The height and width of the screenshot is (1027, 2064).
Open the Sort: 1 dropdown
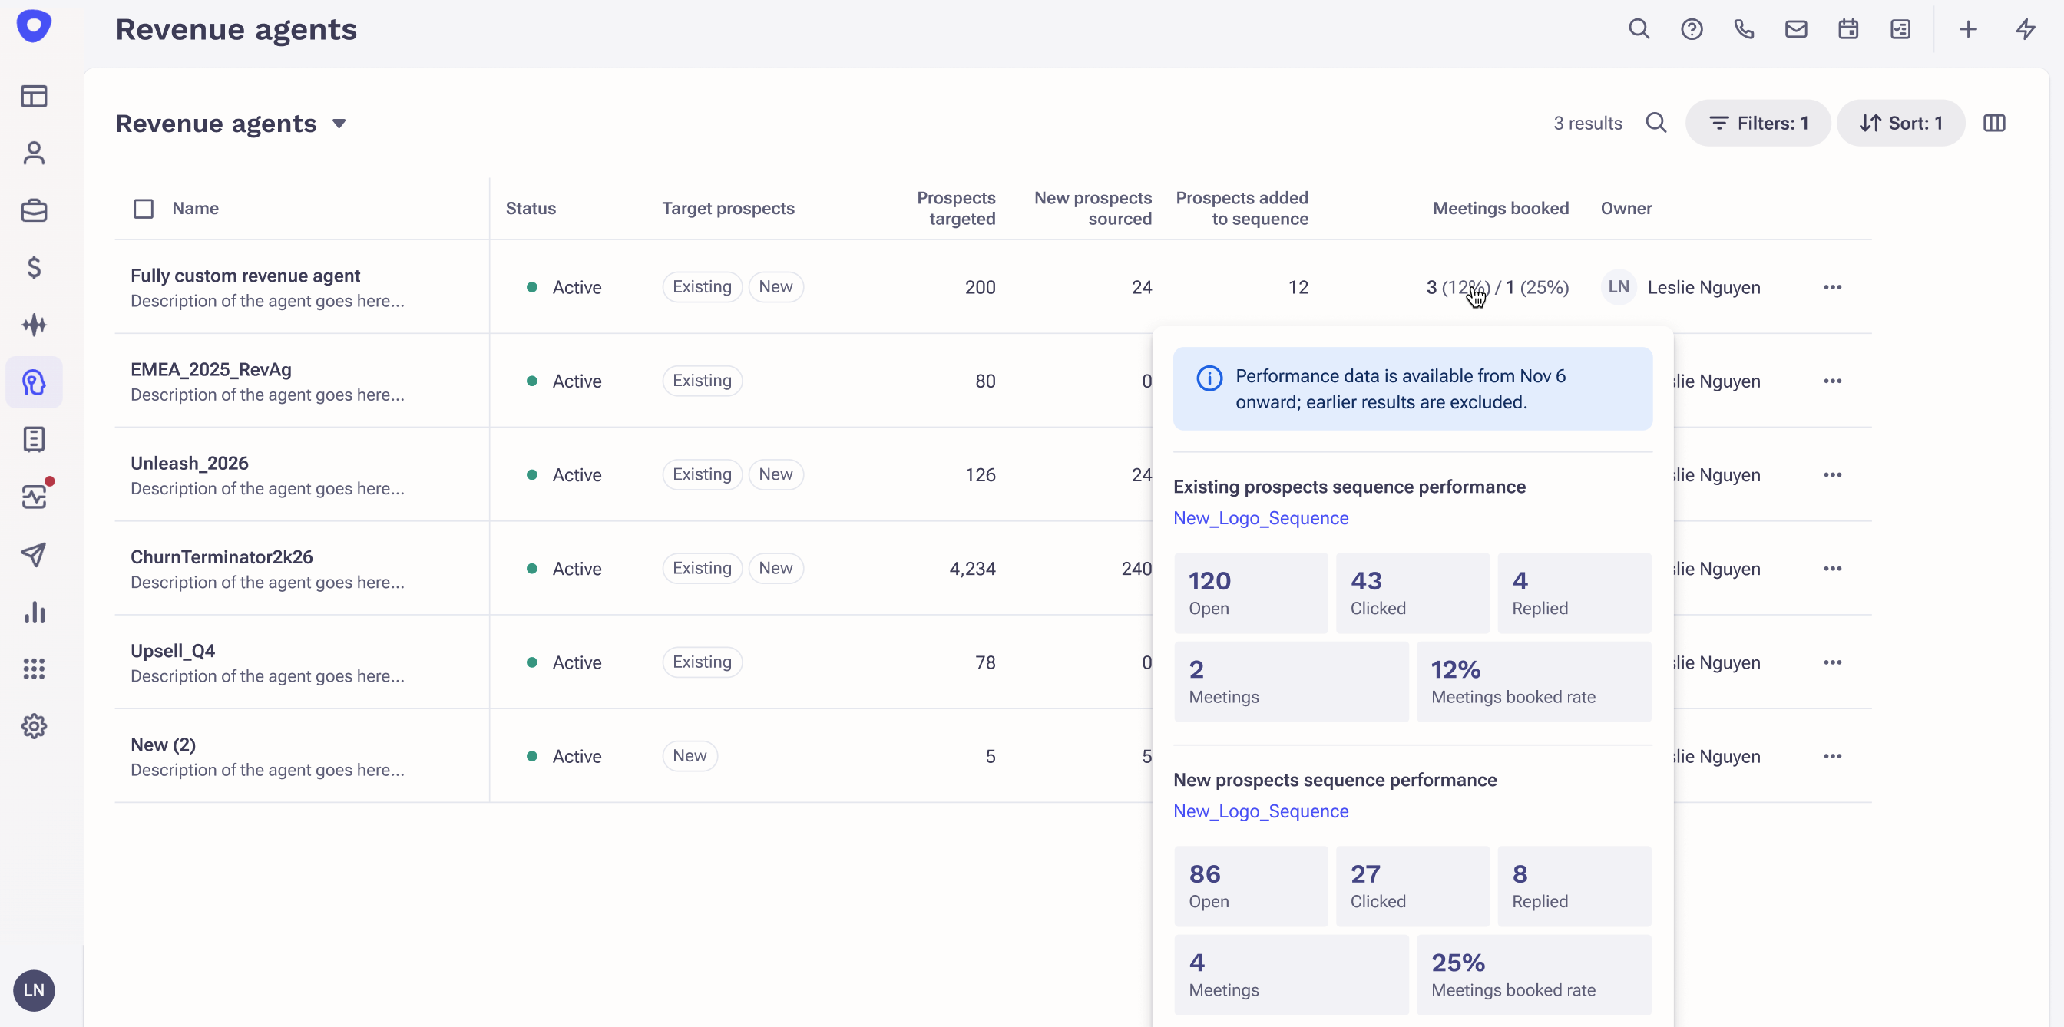coord(1900,124)
